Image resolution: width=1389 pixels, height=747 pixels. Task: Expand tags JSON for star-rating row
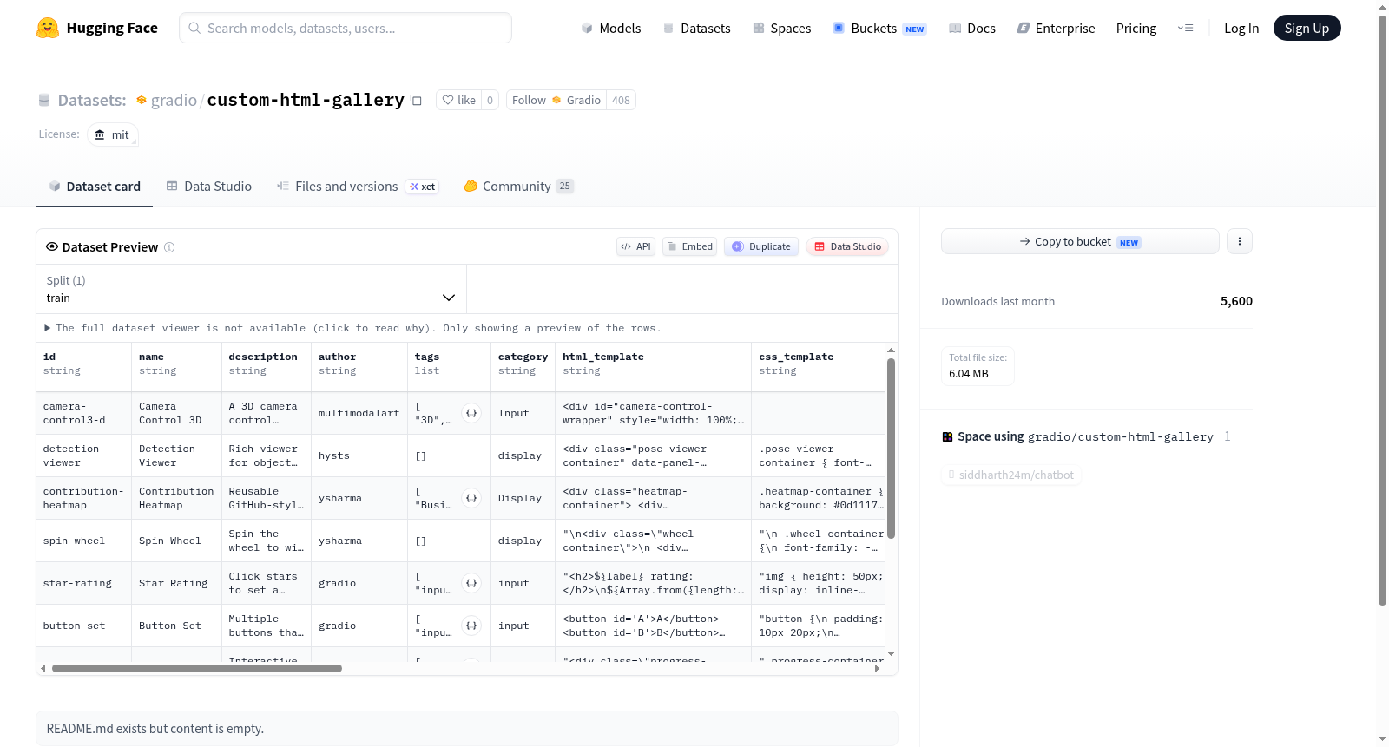point(471,583)
